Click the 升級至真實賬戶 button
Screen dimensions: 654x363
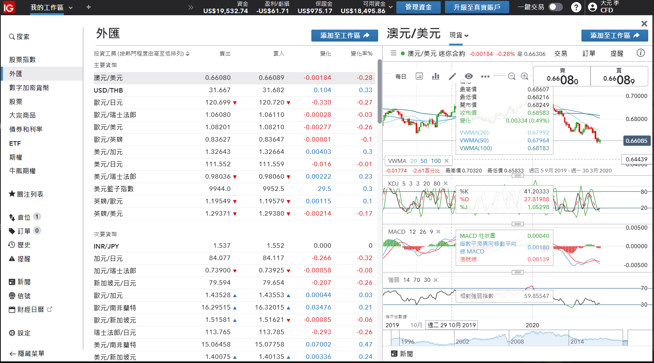point(477,7)
